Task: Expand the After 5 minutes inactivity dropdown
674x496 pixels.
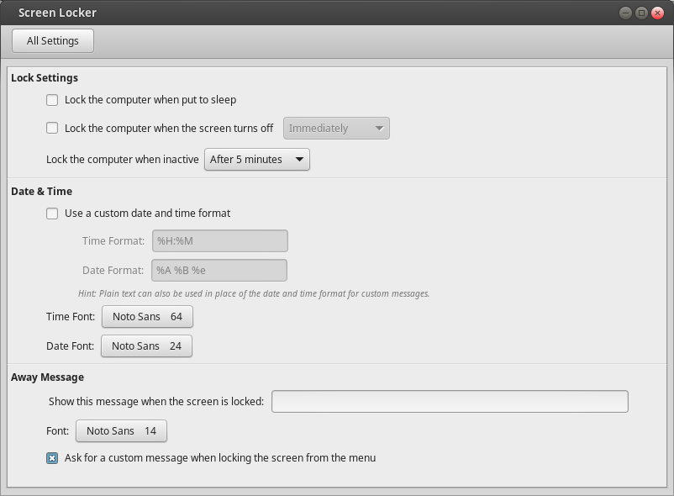Action: [256, 159]
